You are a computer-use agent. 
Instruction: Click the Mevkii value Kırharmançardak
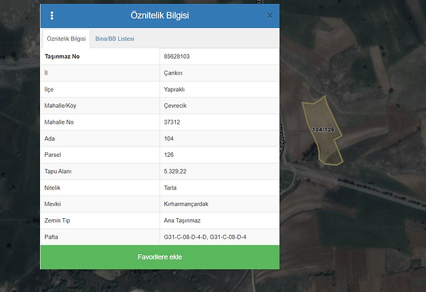(186, 204)
